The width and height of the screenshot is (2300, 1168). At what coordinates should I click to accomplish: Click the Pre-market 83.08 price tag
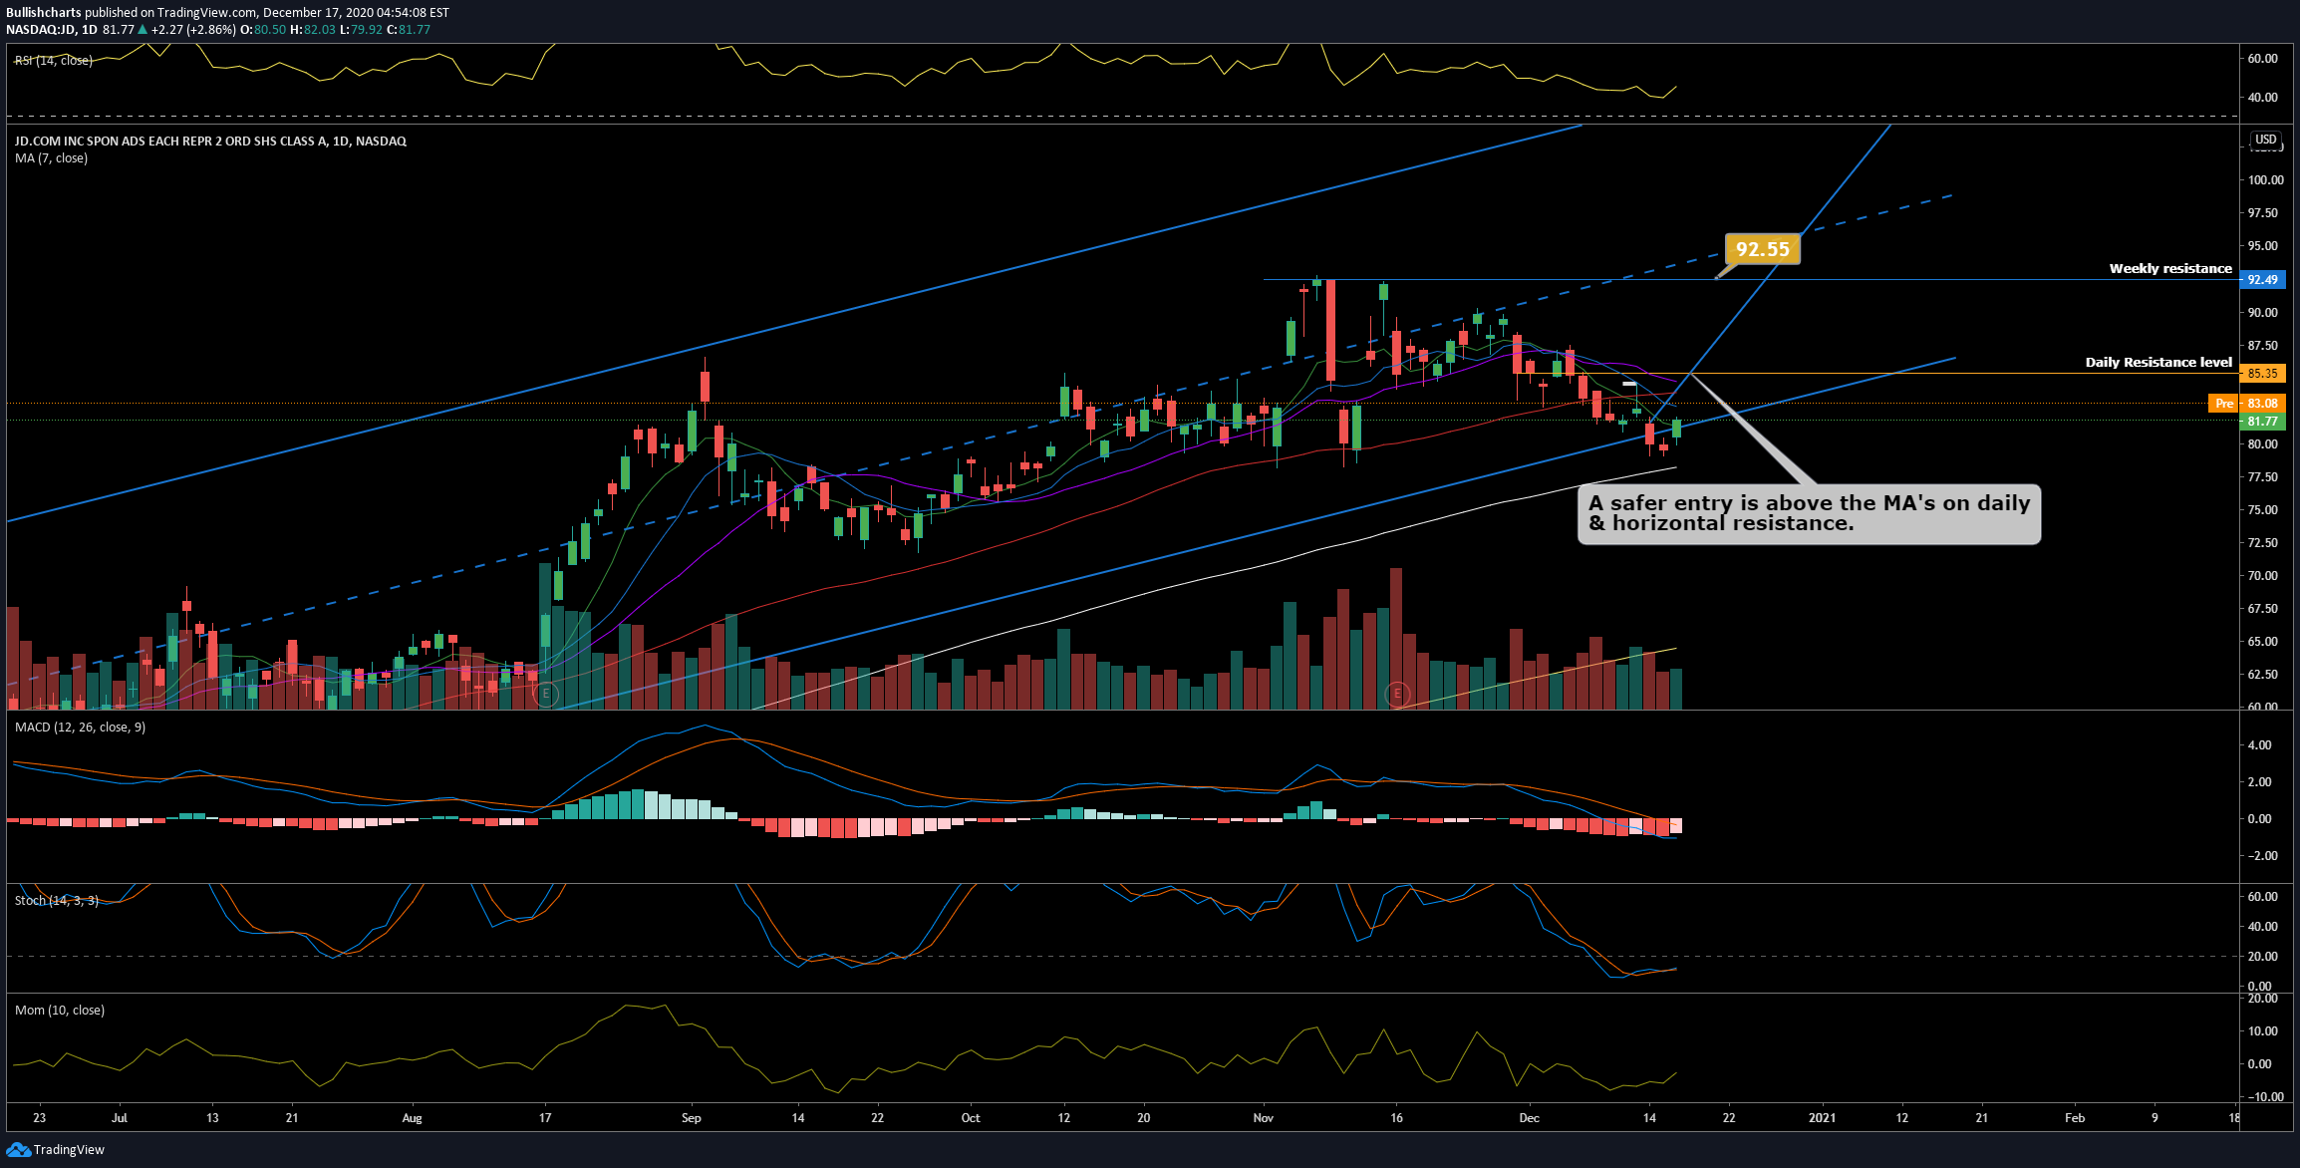click(2247, 404)
